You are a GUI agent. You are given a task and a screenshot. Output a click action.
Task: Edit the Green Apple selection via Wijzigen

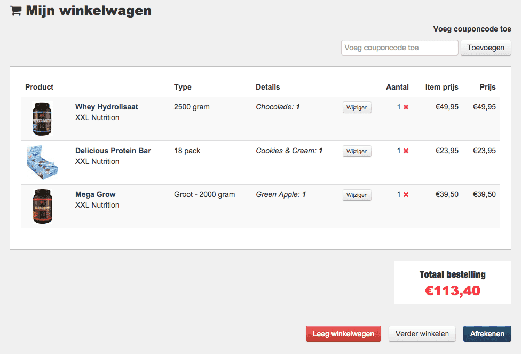pos(357,195)
